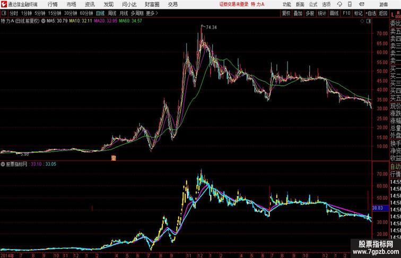Open the round dropdown beside 股票指标网 indicator

pyautogui.click(x=3, y=164)
